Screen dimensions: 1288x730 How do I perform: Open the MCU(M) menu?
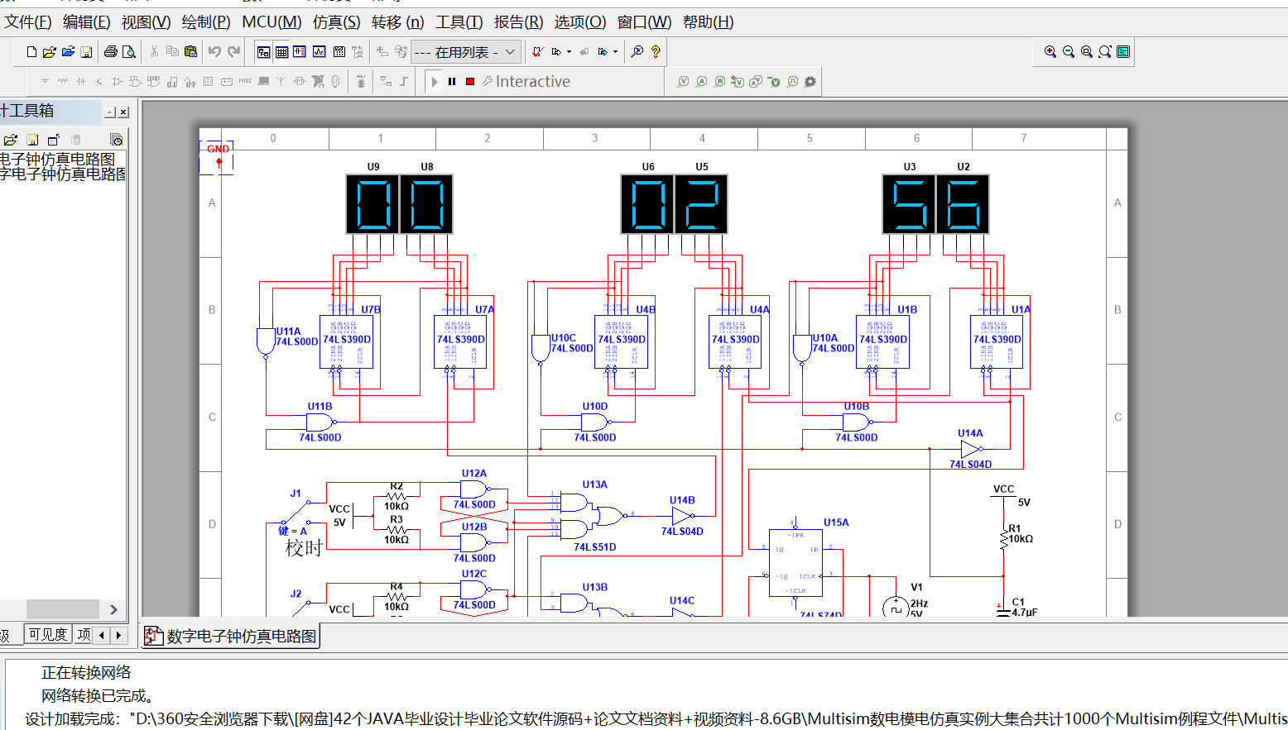(272, 22)
